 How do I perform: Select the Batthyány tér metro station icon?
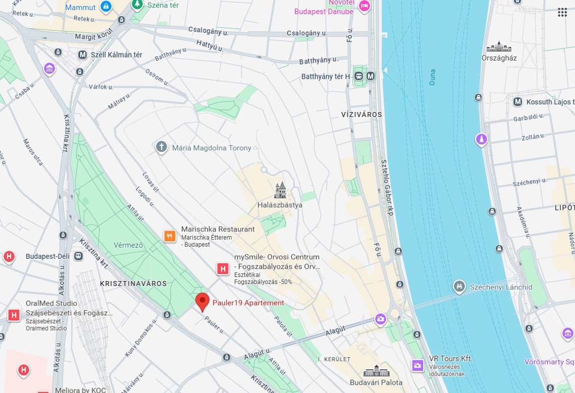tap(371, 76)
